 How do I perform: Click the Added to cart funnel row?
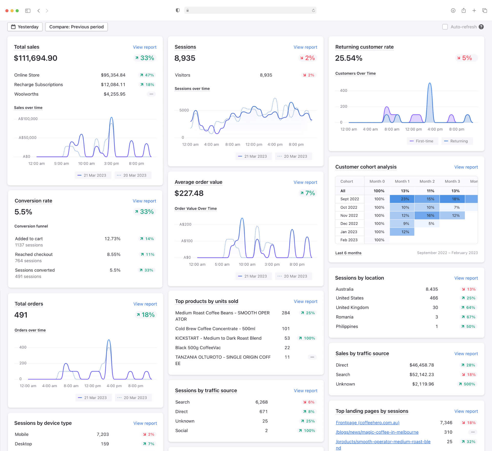[x=85, y=242]
